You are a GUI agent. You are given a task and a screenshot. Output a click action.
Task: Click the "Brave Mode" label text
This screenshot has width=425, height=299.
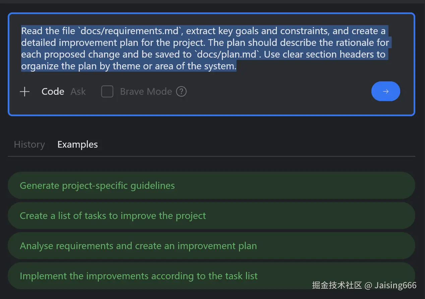coord(146,92)
